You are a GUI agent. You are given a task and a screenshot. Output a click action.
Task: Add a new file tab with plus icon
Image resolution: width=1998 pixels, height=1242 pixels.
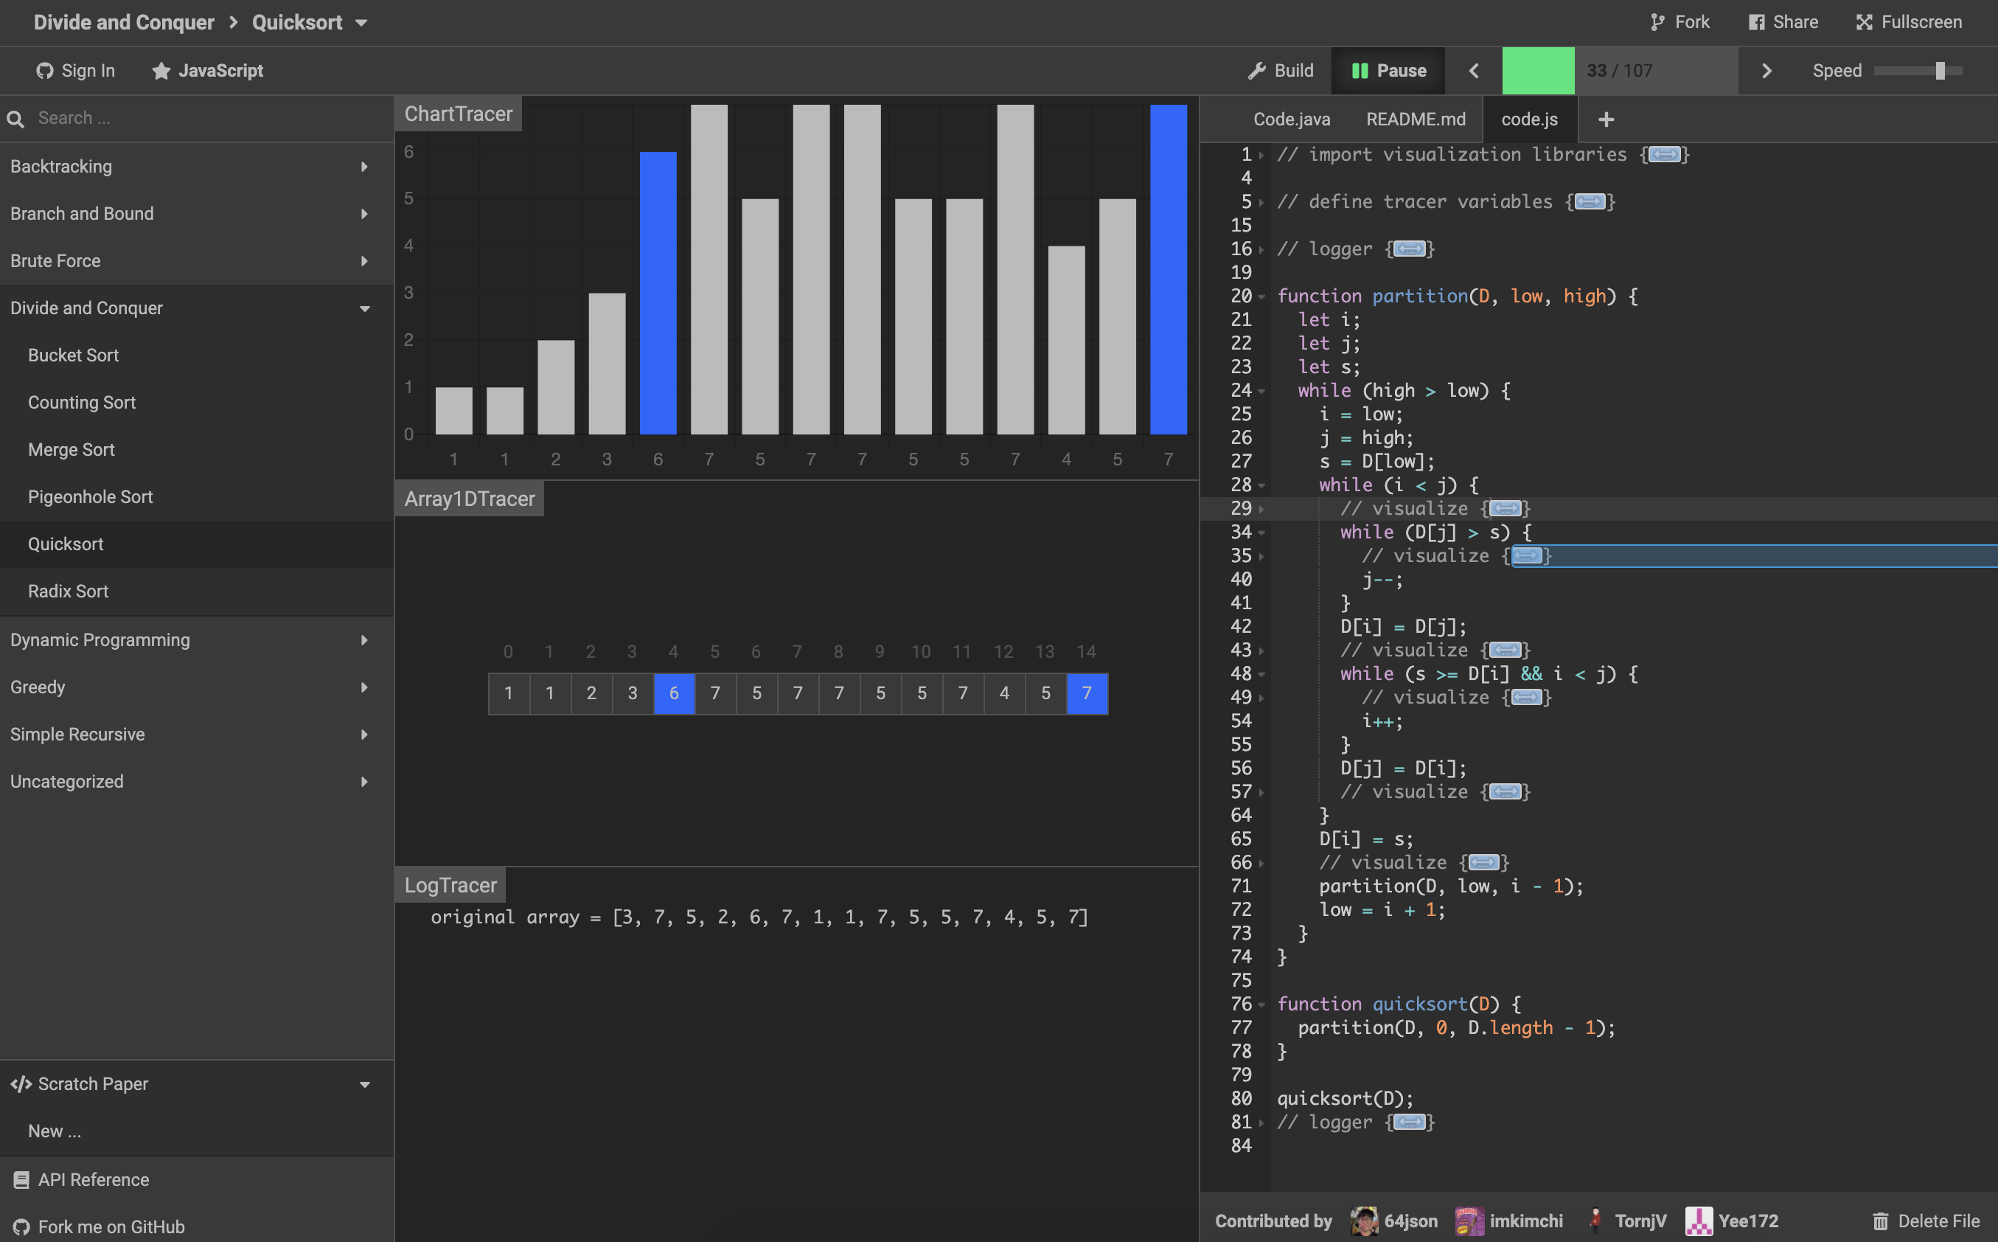point(1606,119)
